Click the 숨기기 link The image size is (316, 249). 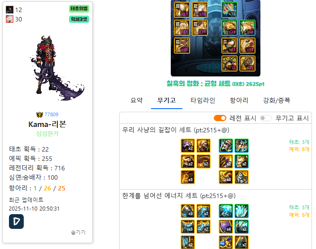point(78,232)
